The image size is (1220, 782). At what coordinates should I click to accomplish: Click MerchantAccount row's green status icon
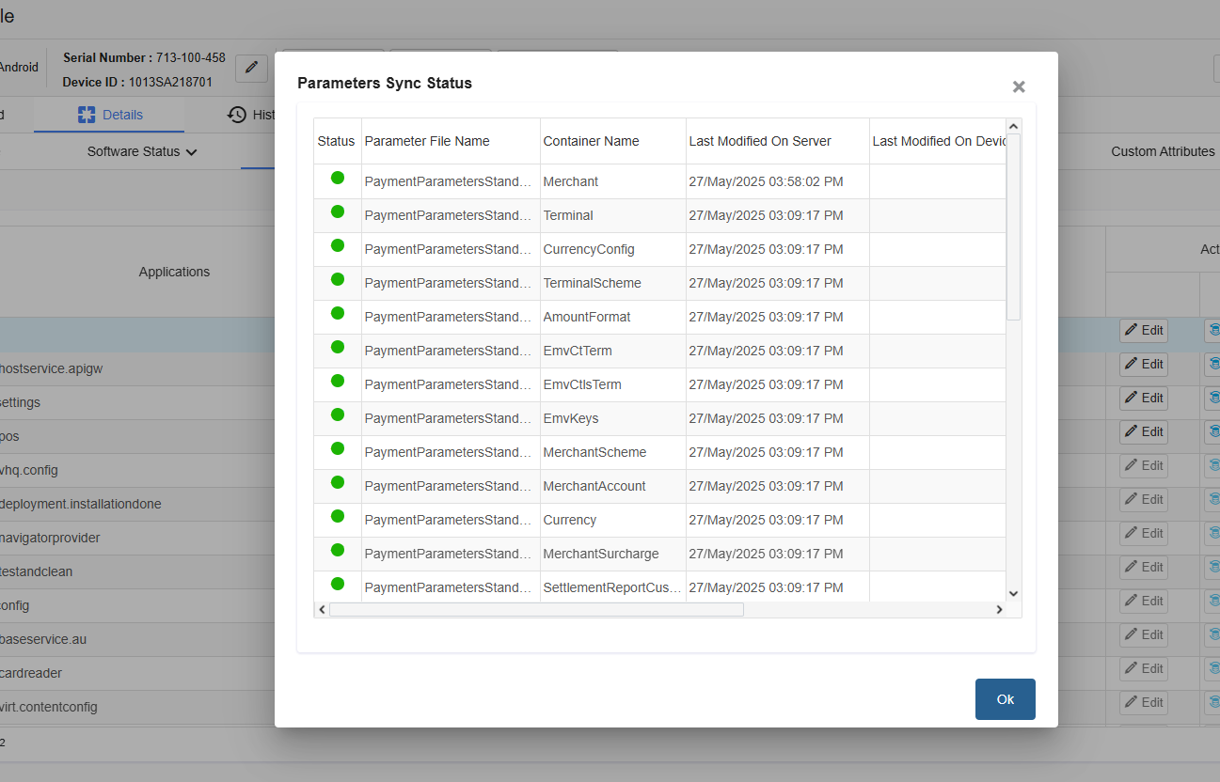pyautogui.click(x=338, y=482)
